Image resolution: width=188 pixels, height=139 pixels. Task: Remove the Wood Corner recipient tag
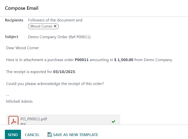(55, 26)
